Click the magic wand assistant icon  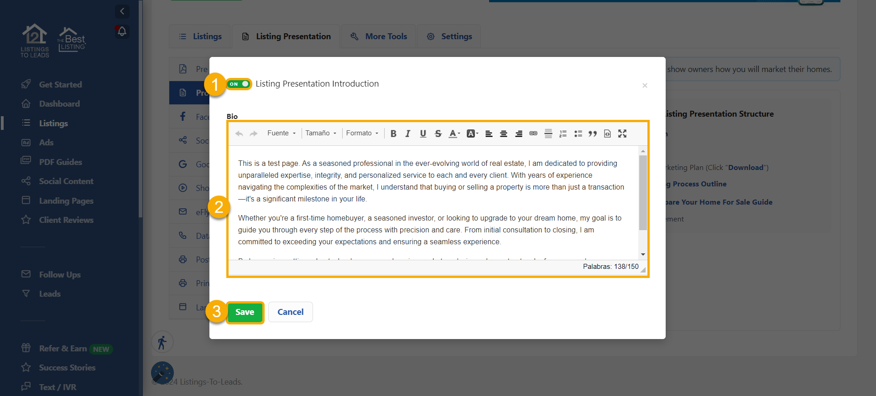click(x=162, y=373)
